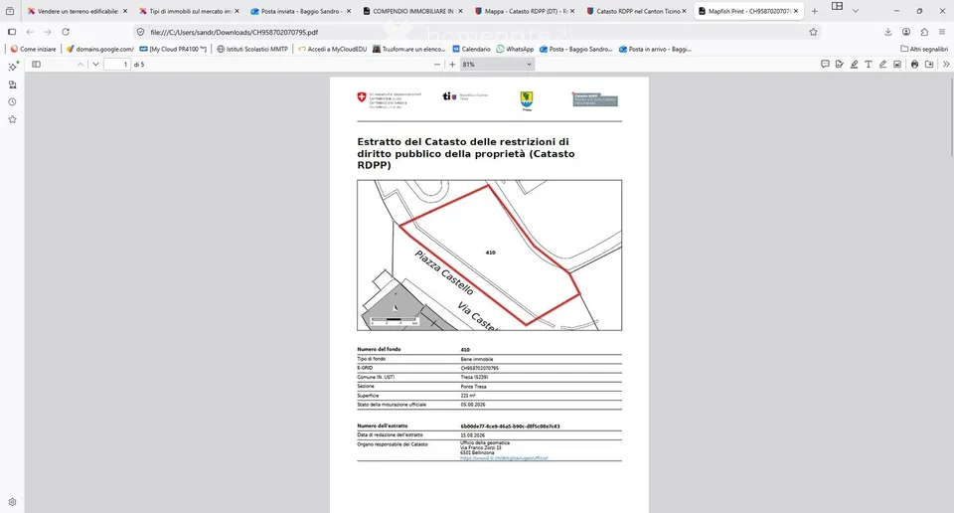Zoom in with the plus button
Screen dimensions: 954x513
pyautogui.click(x=452, y=64)
